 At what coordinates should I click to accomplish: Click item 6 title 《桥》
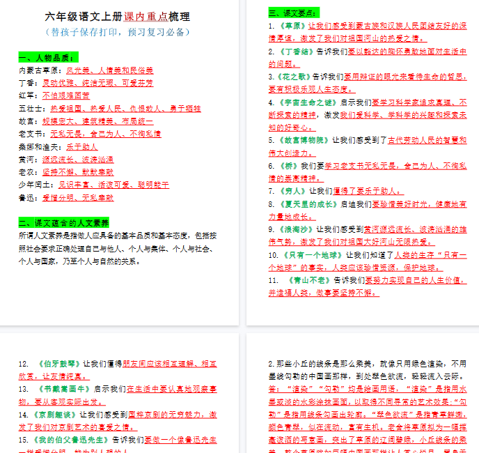[x=289, y=166]
